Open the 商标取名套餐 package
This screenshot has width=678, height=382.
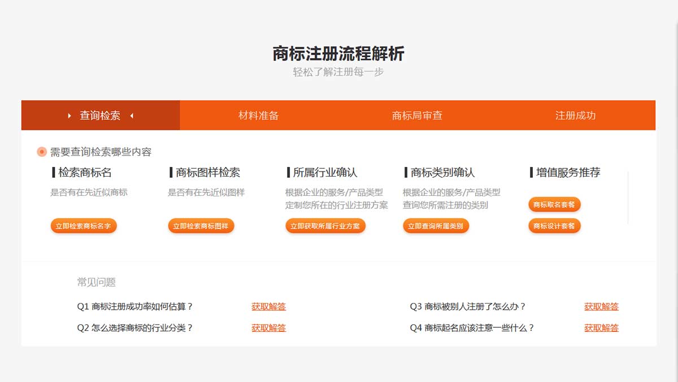click(x=554, y=205)
